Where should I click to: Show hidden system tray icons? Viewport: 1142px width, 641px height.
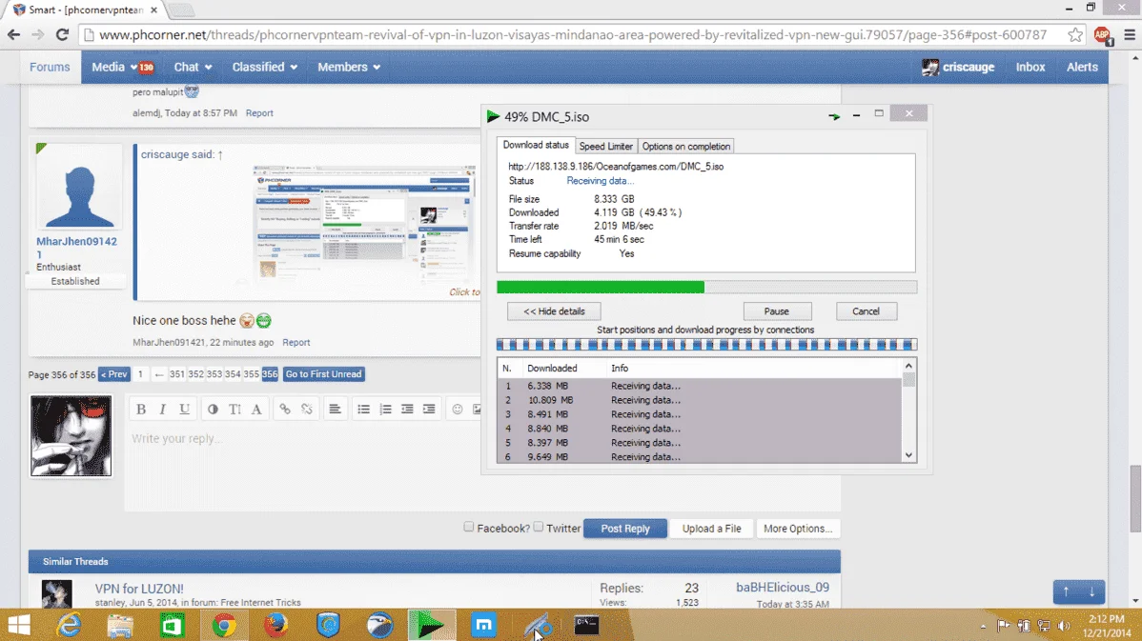[x=983, y=626]
